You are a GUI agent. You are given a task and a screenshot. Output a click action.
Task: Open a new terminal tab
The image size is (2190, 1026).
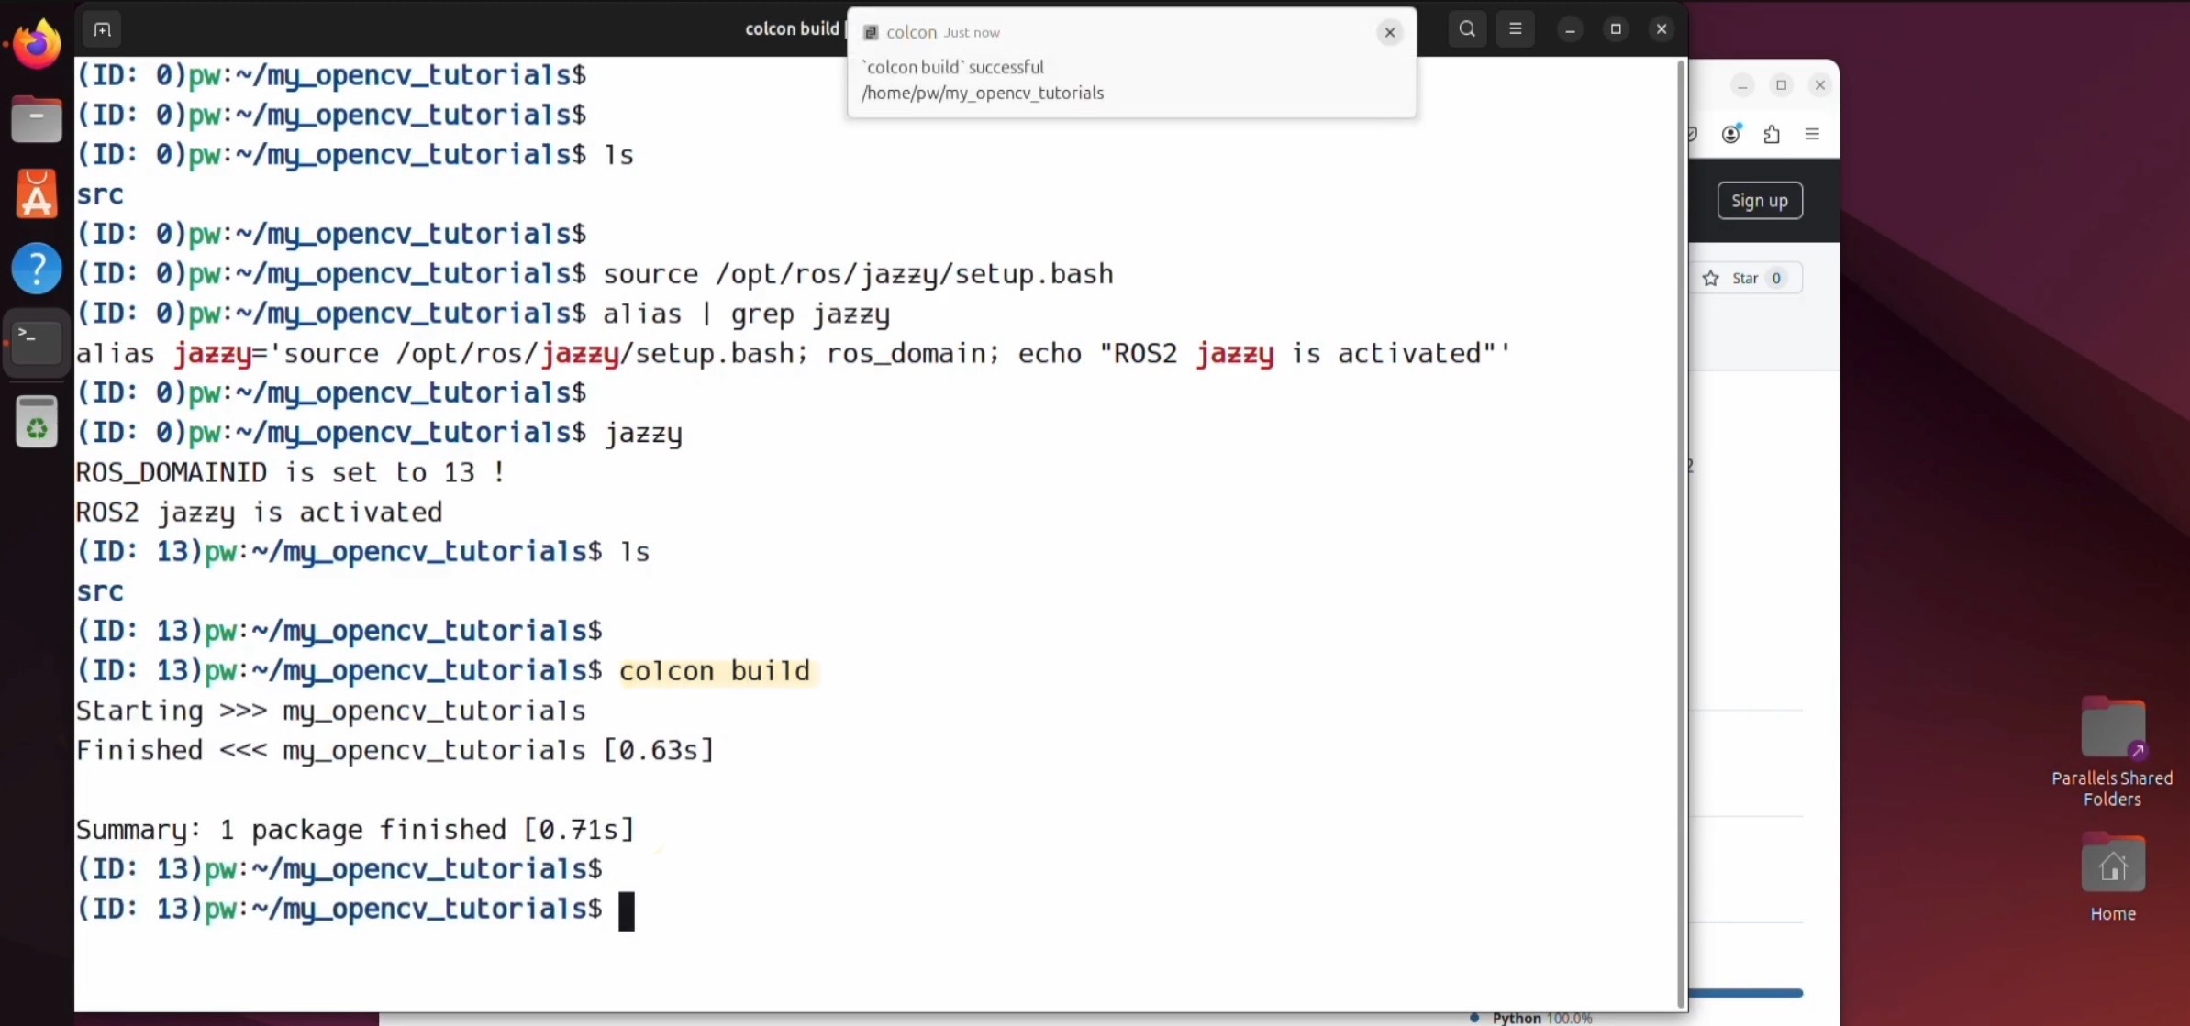102,29
